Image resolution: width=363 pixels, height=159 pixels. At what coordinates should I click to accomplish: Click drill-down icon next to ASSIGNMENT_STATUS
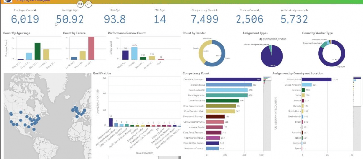click(x=260, y=39)
